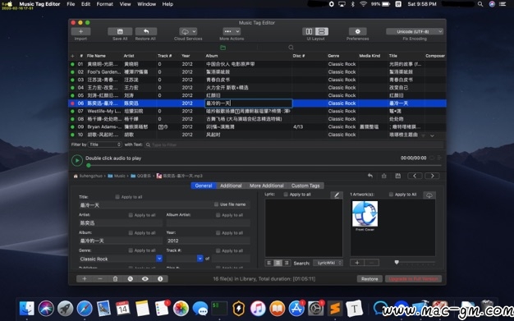
Task: Toggle the eye preview icon in bottom bar
Action: pyautogui.click(x=145, y=278)
